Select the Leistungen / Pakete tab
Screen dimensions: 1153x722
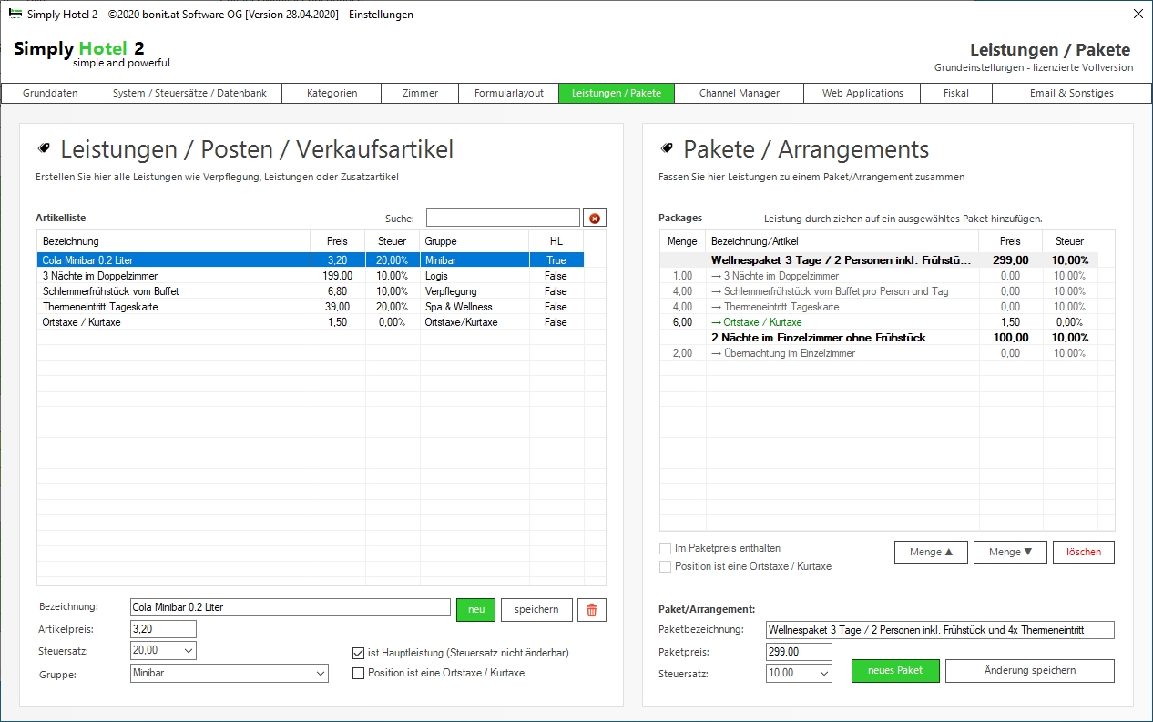[617, 93]
